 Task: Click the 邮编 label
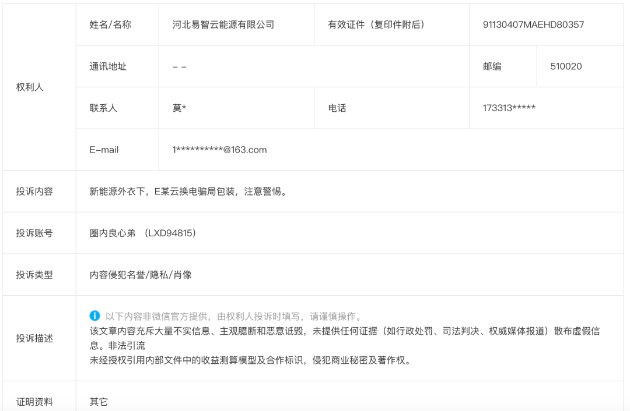(492, 66)
